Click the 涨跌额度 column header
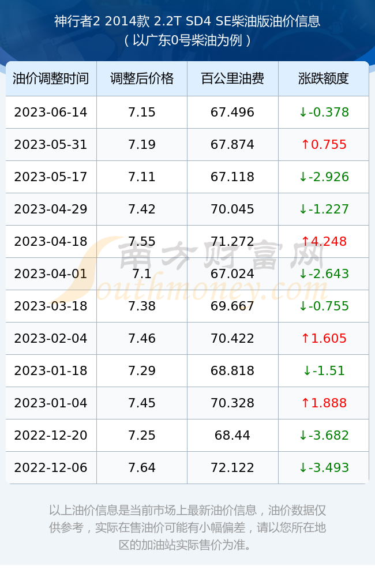 pos(324,78)
